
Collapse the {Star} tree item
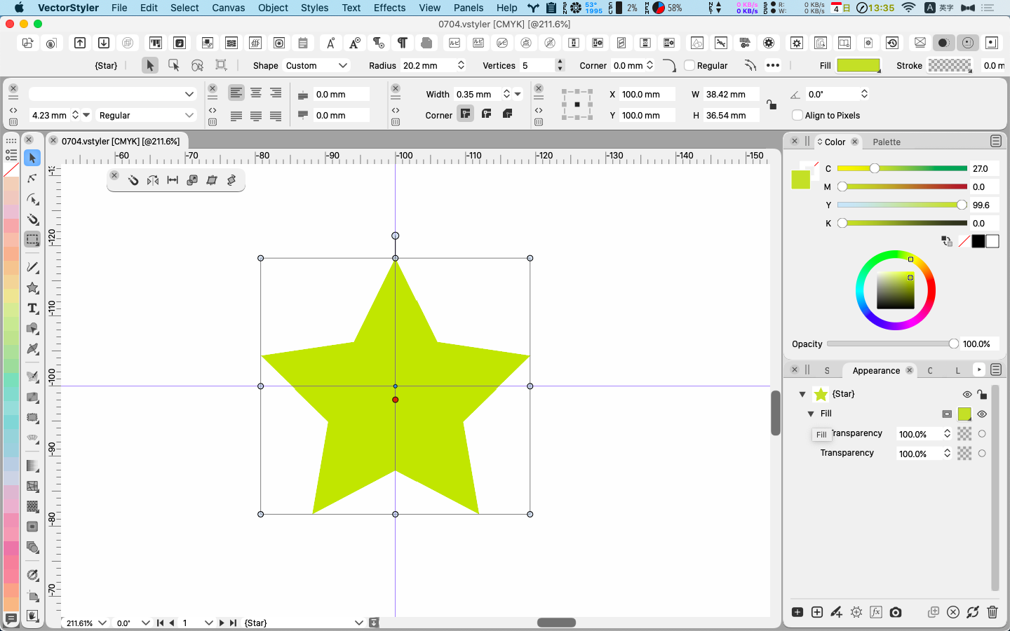tap(802, 394)
